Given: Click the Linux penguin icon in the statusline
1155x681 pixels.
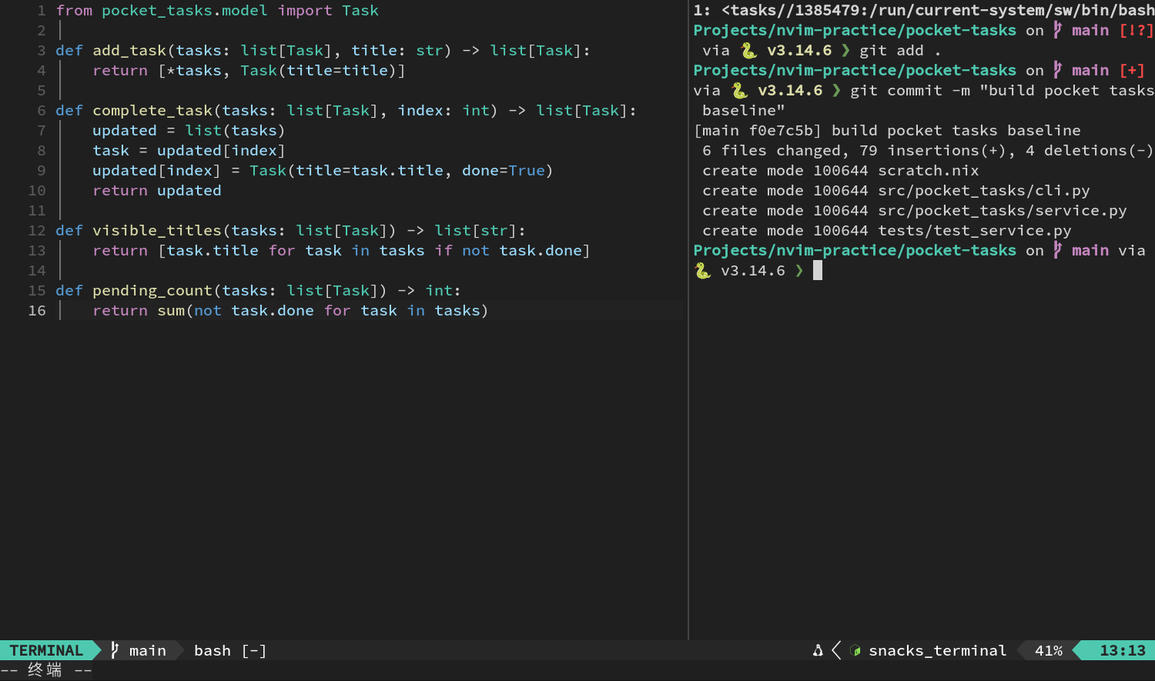Looking at the screenshot, I should 818,650.
